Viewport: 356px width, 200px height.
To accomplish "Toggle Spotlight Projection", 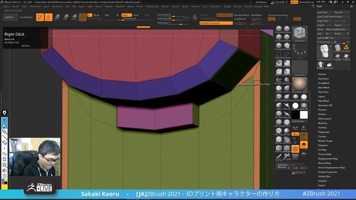I will (216, 23).
